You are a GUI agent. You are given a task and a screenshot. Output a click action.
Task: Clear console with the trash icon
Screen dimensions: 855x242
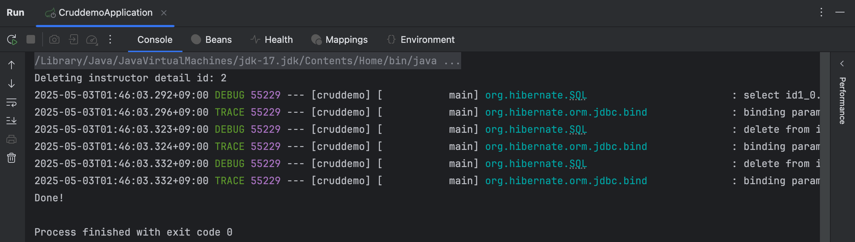pyautogui.click(x=11, y=158)
